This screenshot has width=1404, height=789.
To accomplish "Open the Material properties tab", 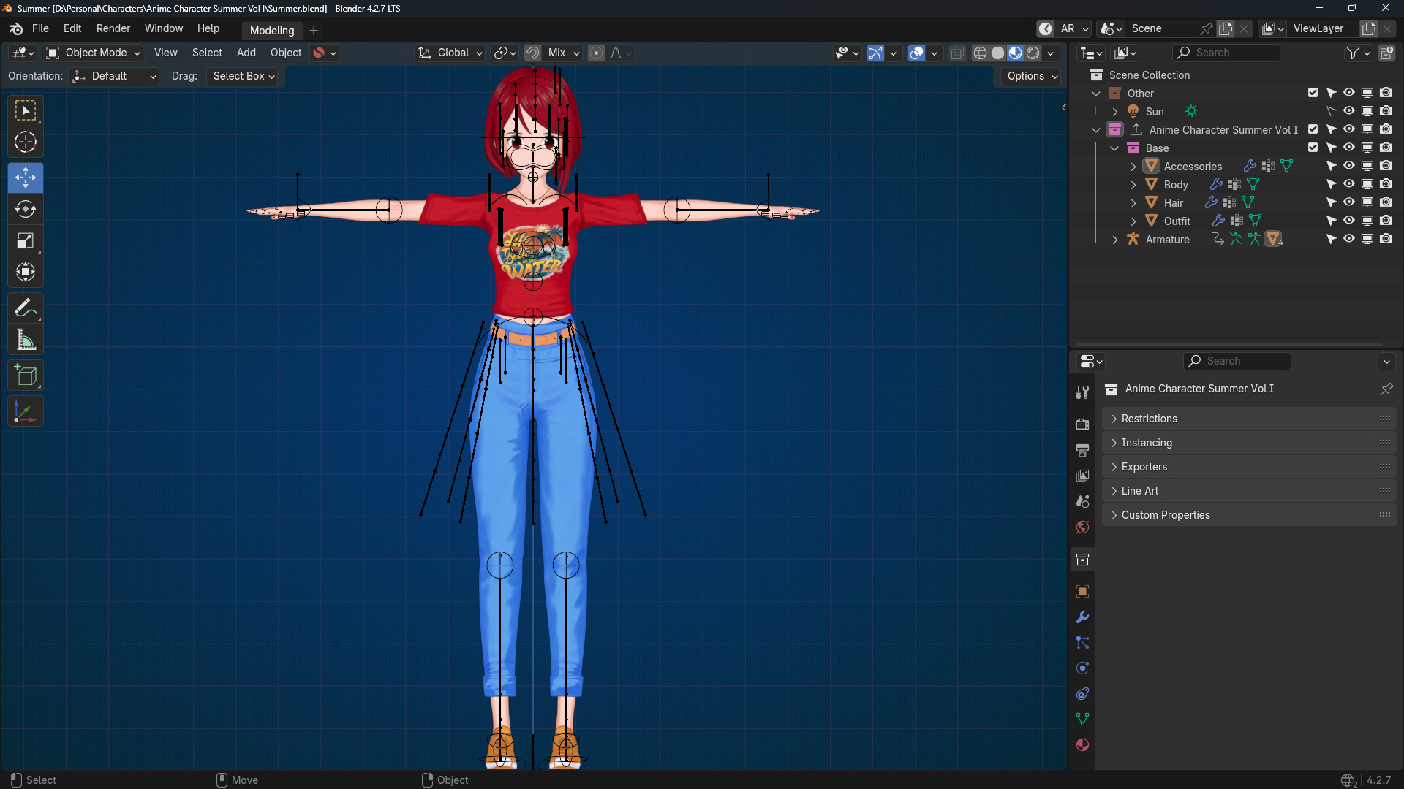I will 1083,745.
